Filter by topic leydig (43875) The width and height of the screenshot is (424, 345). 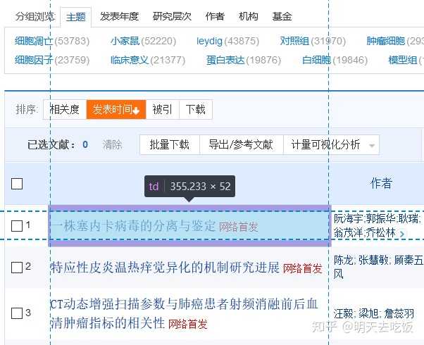point(227,41)
